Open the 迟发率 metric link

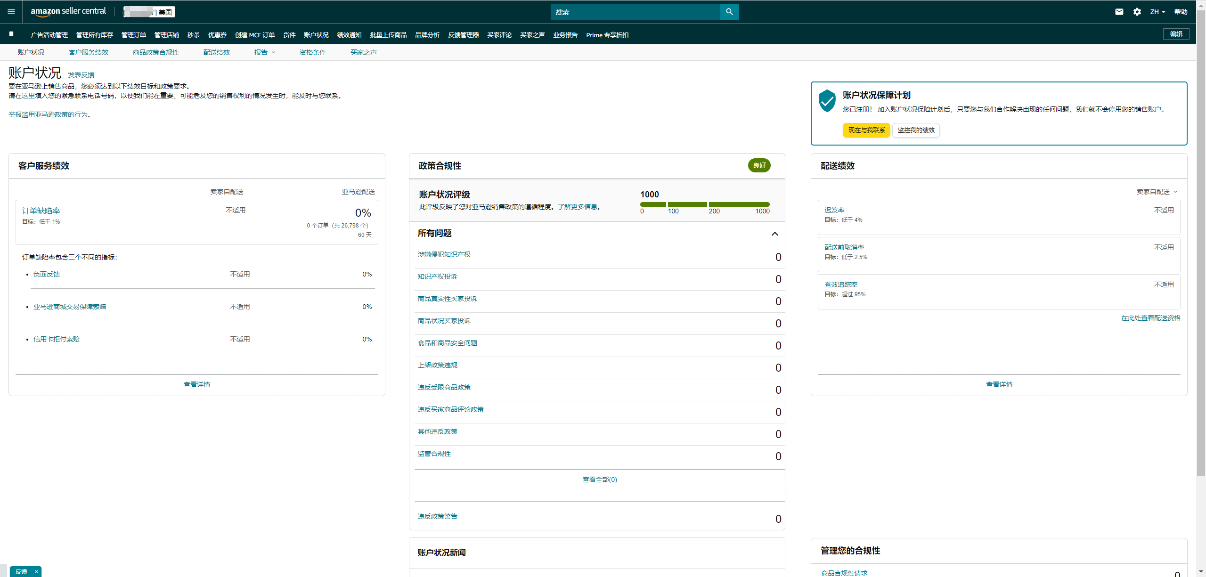pyautogui.click(x=834, y=210)
